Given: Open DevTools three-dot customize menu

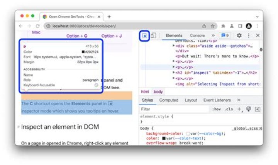Looking at the screenshot, I should pyautogui.click(x=249, y=36).
